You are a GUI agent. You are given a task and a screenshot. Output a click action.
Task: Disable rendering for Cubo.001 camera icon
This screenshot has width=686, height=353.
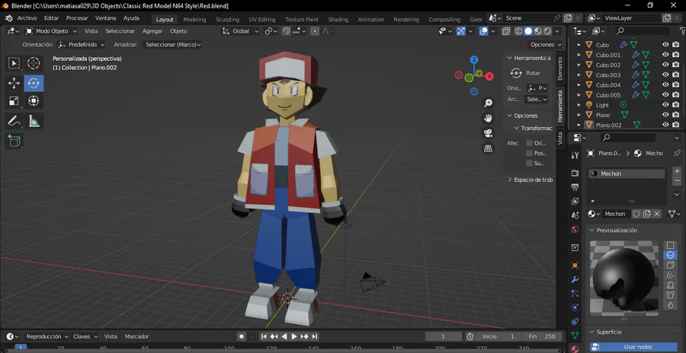tap(676, 55)
